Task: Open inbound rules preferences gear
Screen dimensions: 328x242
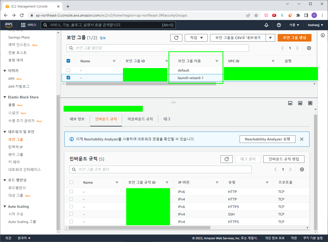Action: pyautogui.click(x=302, y=169)
